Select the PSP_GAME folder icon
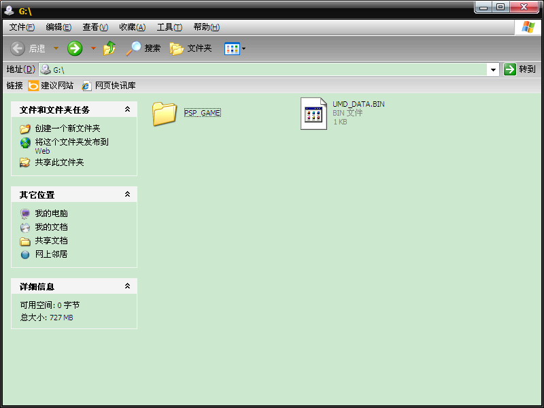544x408 pixels. point(165,114)
